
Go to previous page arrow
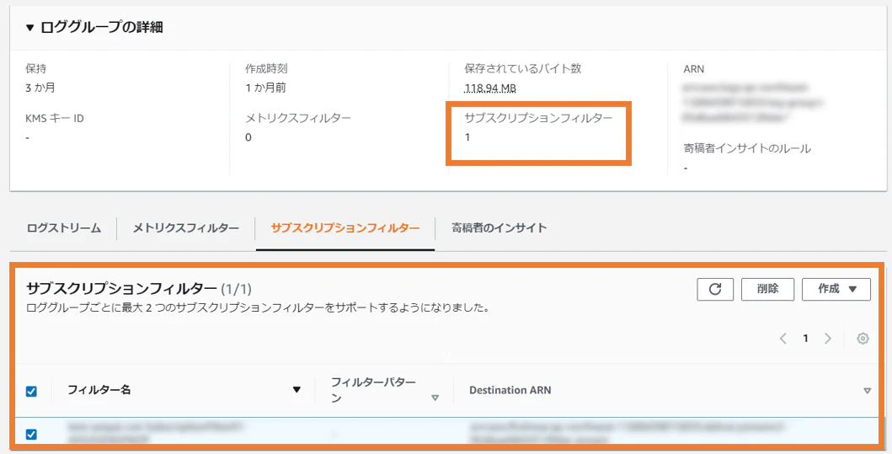783,339
